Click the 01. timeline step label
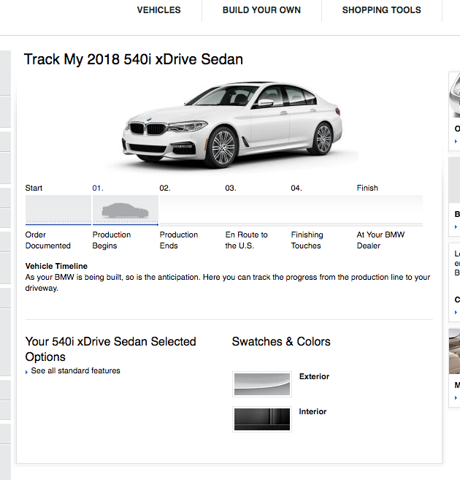 click(98, 188)
